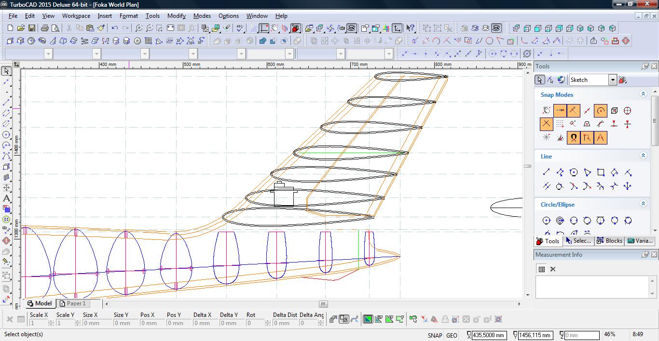Collapse the Snap Modes section

pyautogui.click(x=643, y=94)
